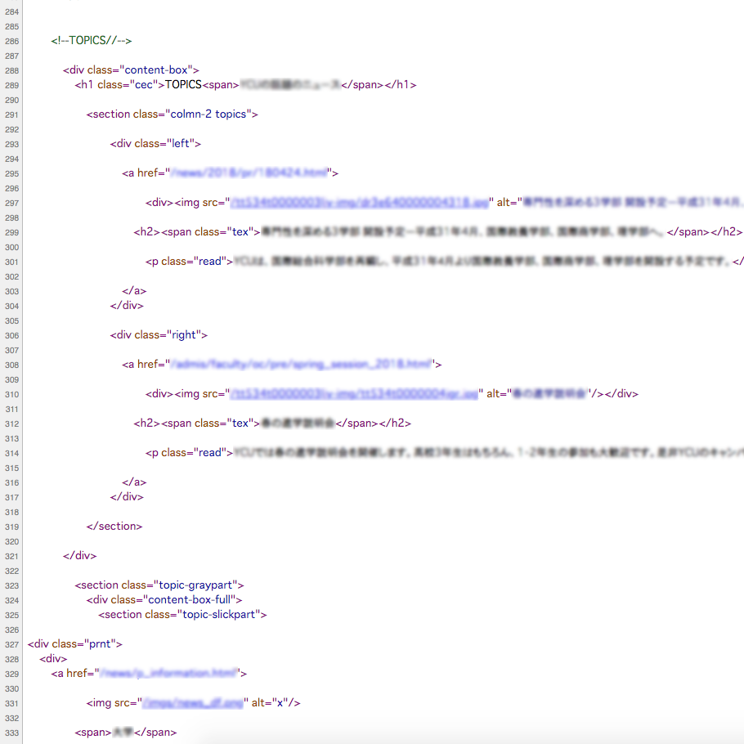Click the section class "colmn-2 topics" tag
Viewport: 744px width, 744px height.
pos(172,114)
